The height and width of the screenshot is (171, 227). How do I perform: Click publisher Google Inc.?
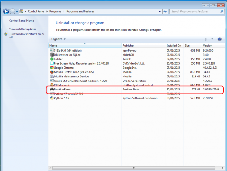coord(129,68)
